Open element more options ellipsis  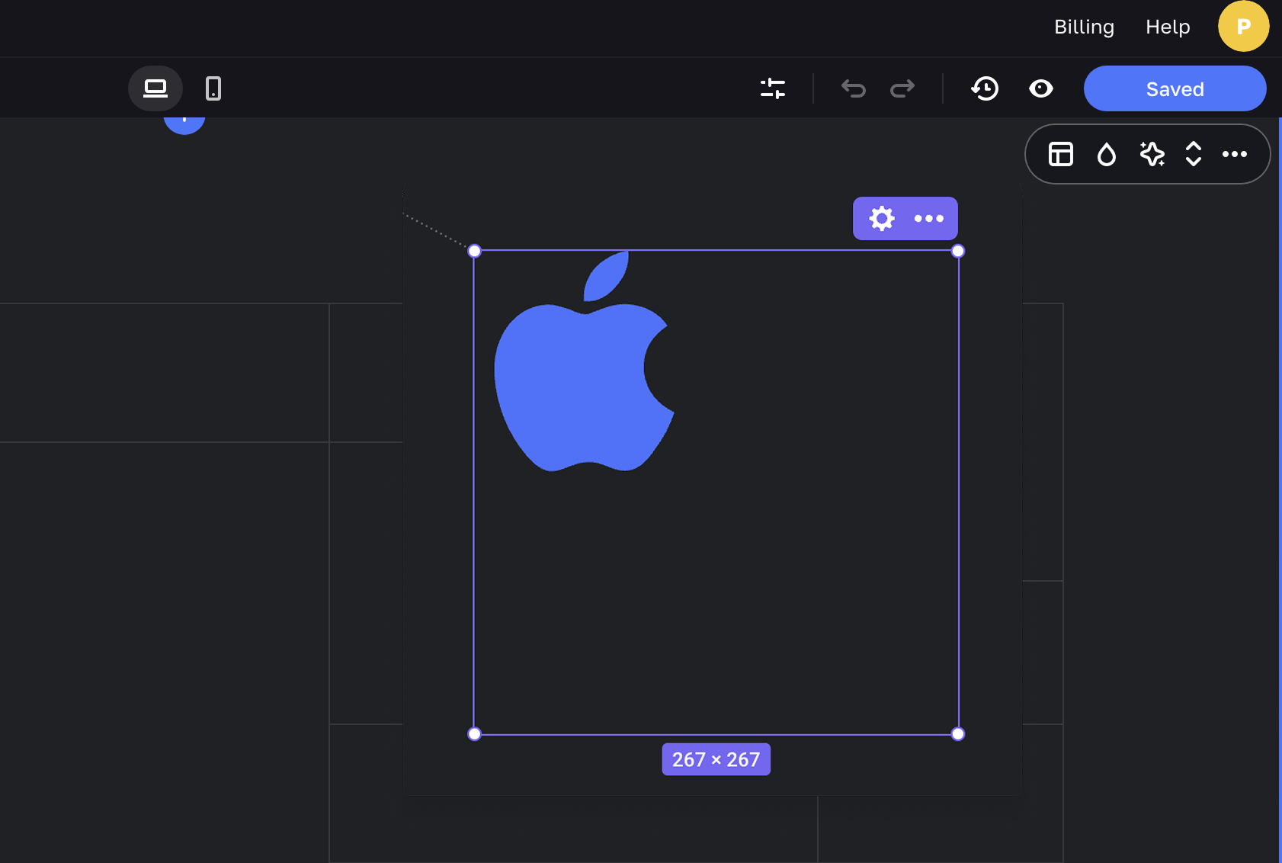[x=928, y=219]
